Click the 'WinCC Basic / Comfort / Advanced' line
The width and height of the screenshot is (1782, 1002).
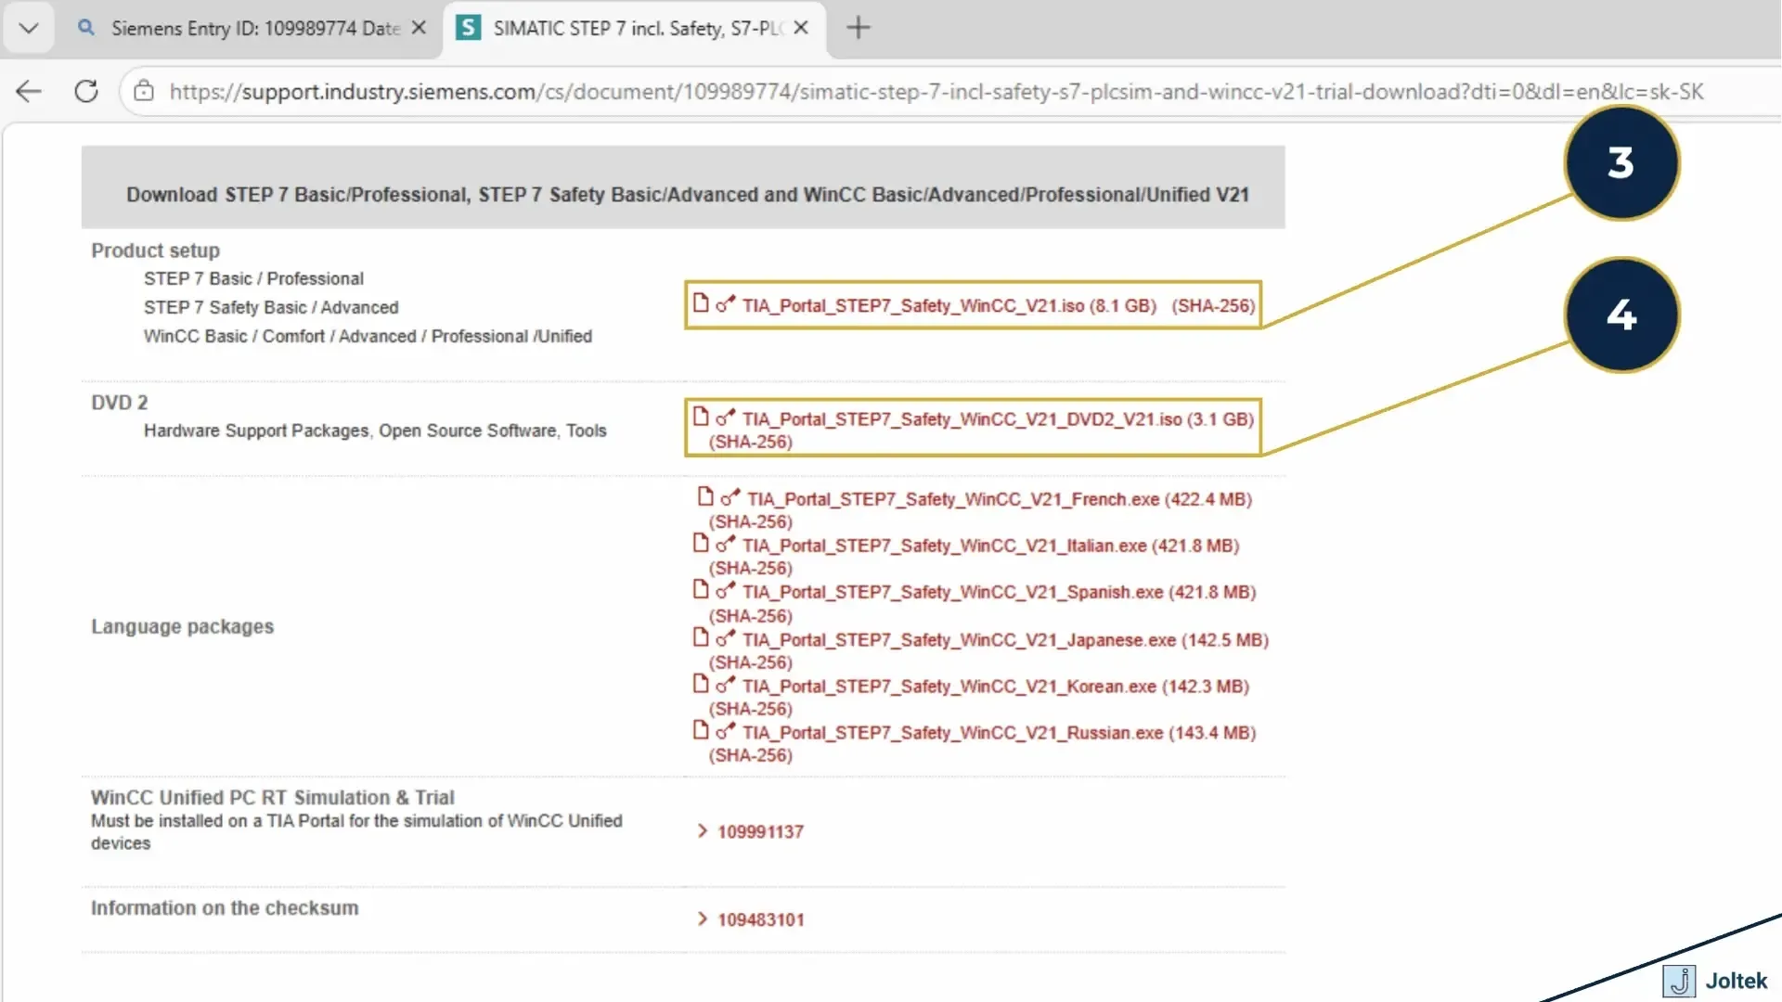tap(368, 336)
